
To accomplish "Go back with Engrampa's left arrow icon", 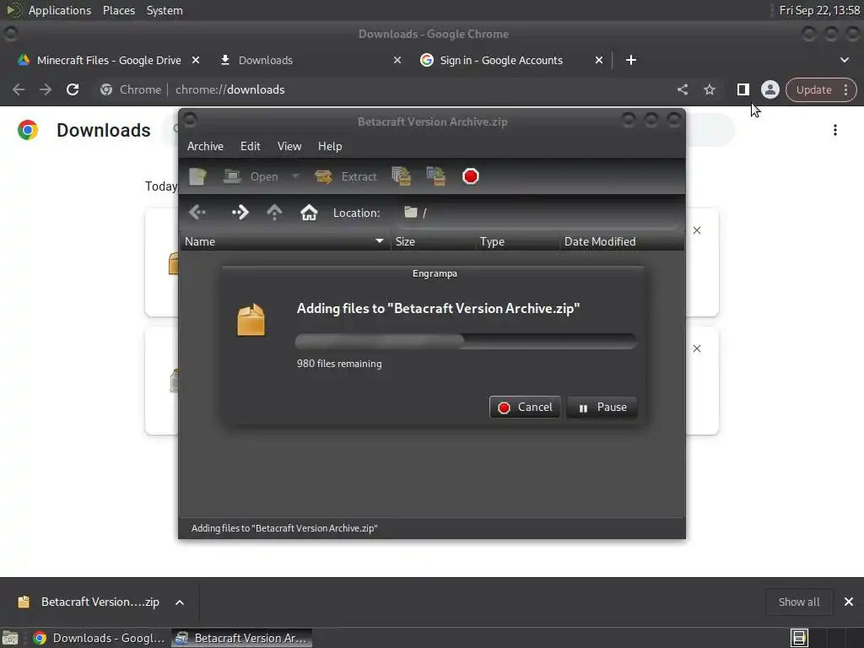I will (x=197, y=212).
